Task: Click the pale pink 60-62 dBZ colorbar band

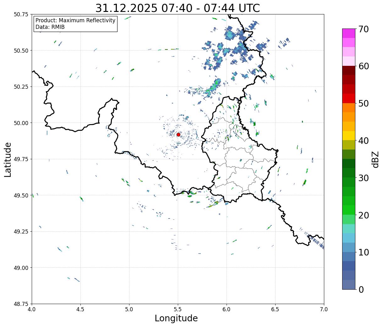Action: click(x=349, y=61)
